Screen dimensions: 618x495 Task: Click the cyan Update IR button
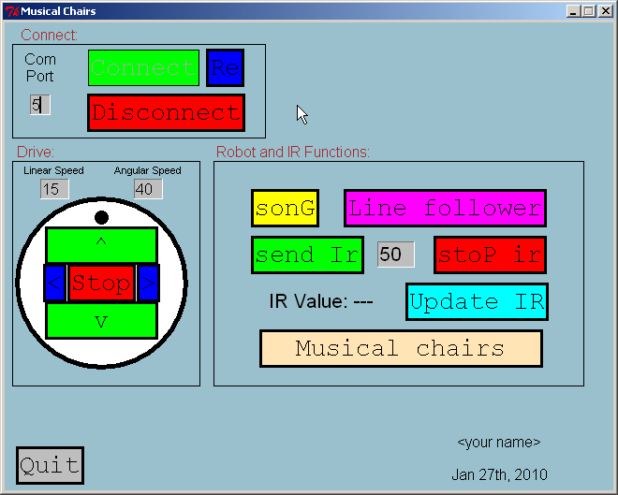[477, 302]
